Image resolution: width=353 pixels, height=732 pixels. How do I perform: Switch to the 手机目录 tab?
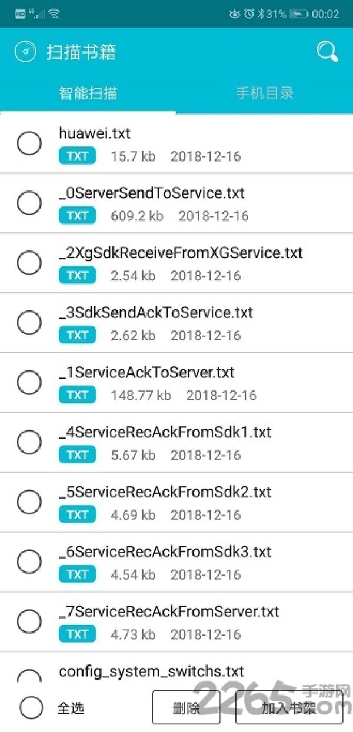[x=265, y=93]
